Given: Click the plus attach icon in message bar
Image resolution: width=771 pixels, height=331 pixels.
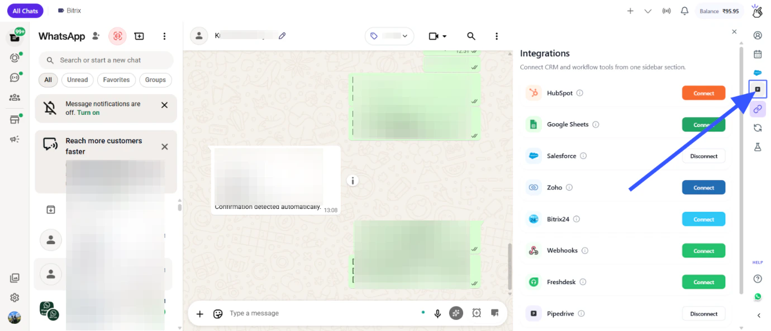Looking at the screenshot, I should click(199, 313).
